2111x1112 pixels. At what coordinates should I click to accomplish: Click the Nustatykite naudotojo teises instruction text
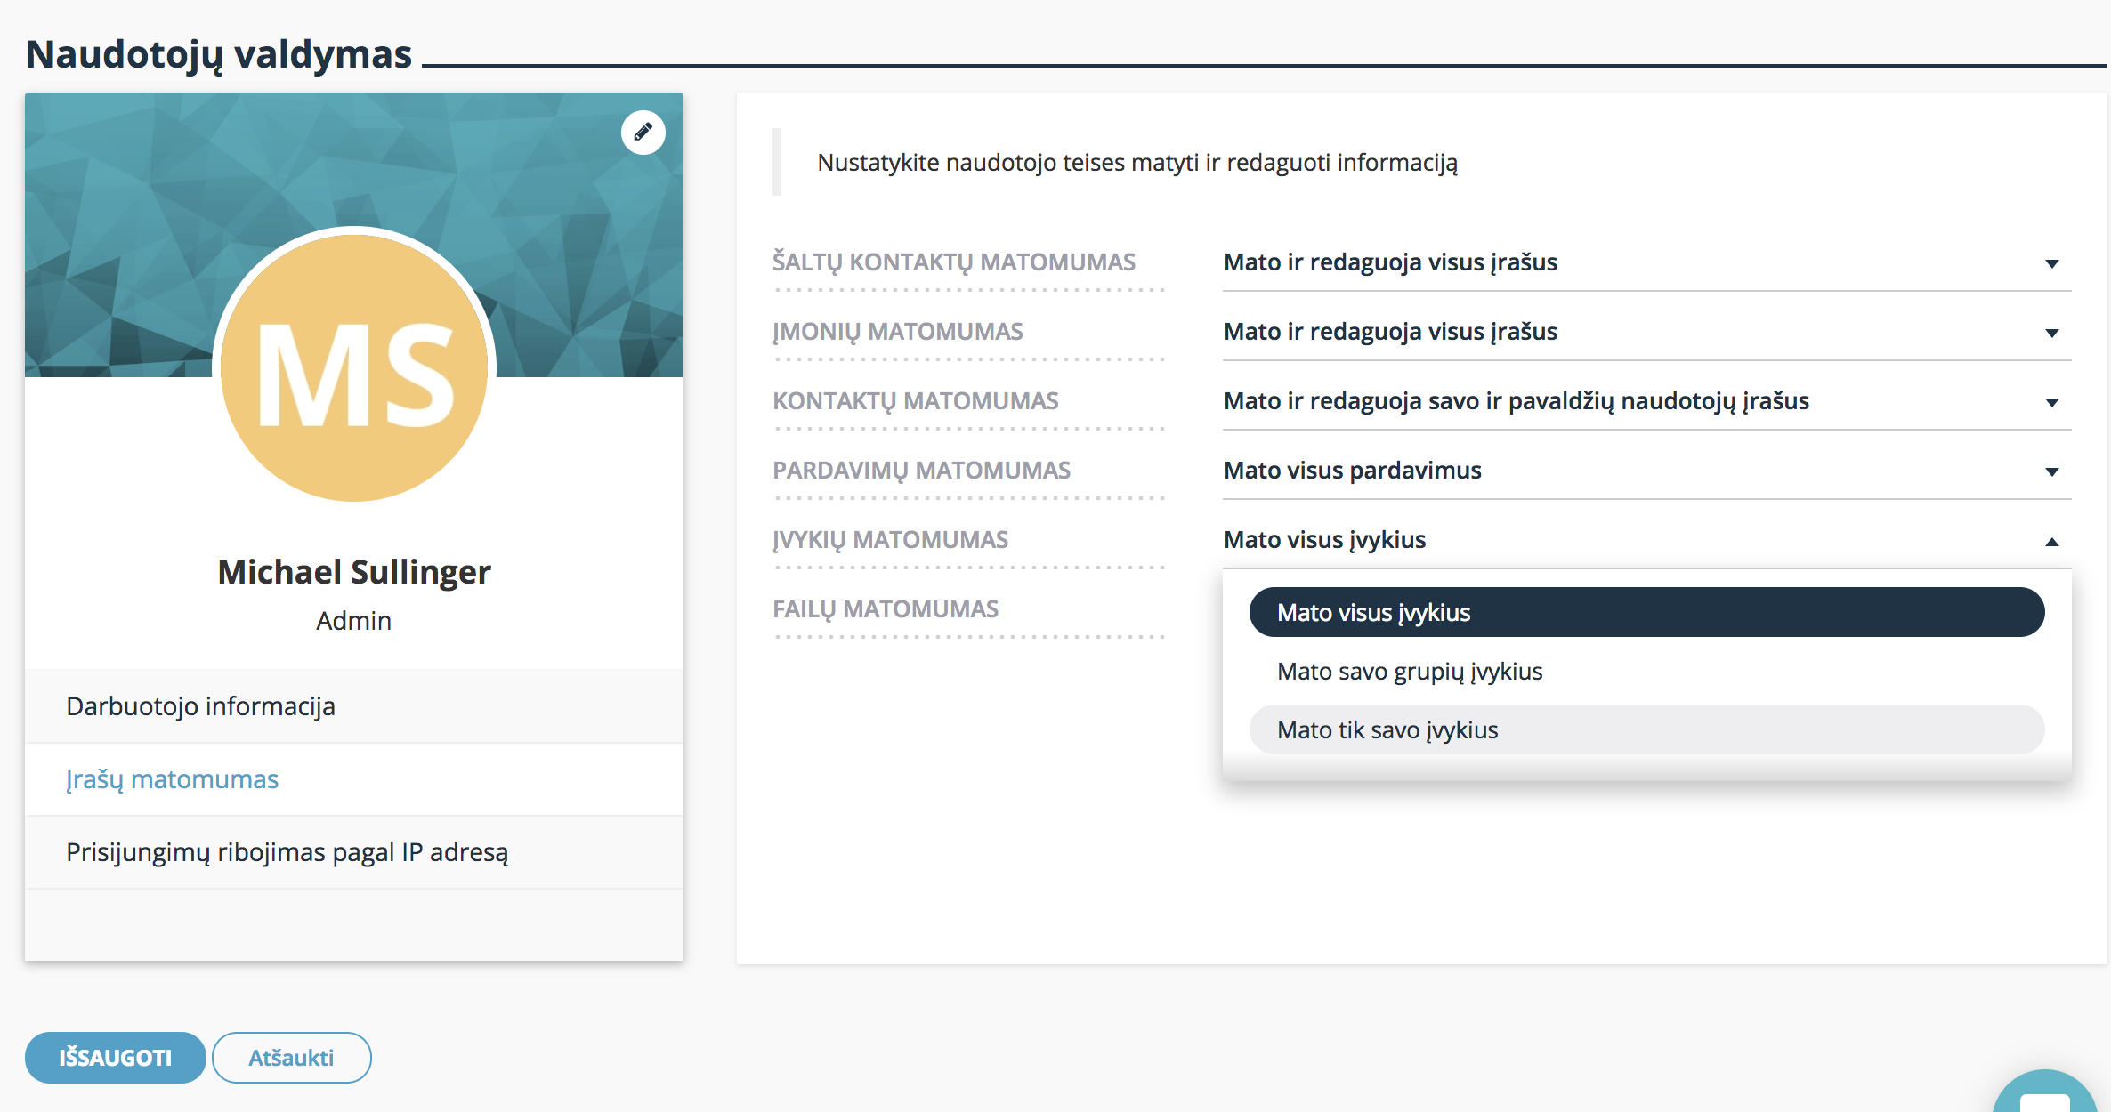[x=1137, y=163]
